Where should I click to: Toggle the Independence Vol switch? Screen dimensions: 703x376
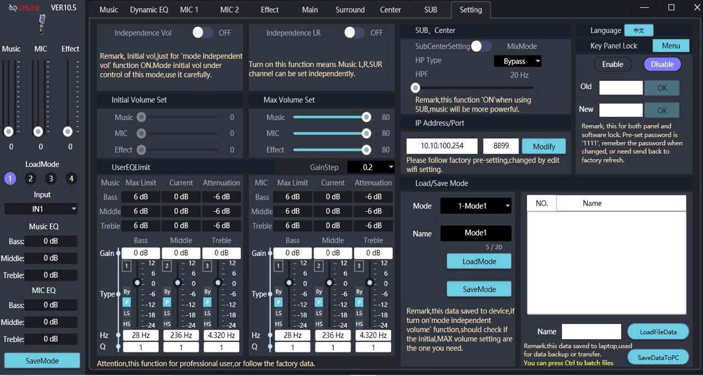[203, 33]
